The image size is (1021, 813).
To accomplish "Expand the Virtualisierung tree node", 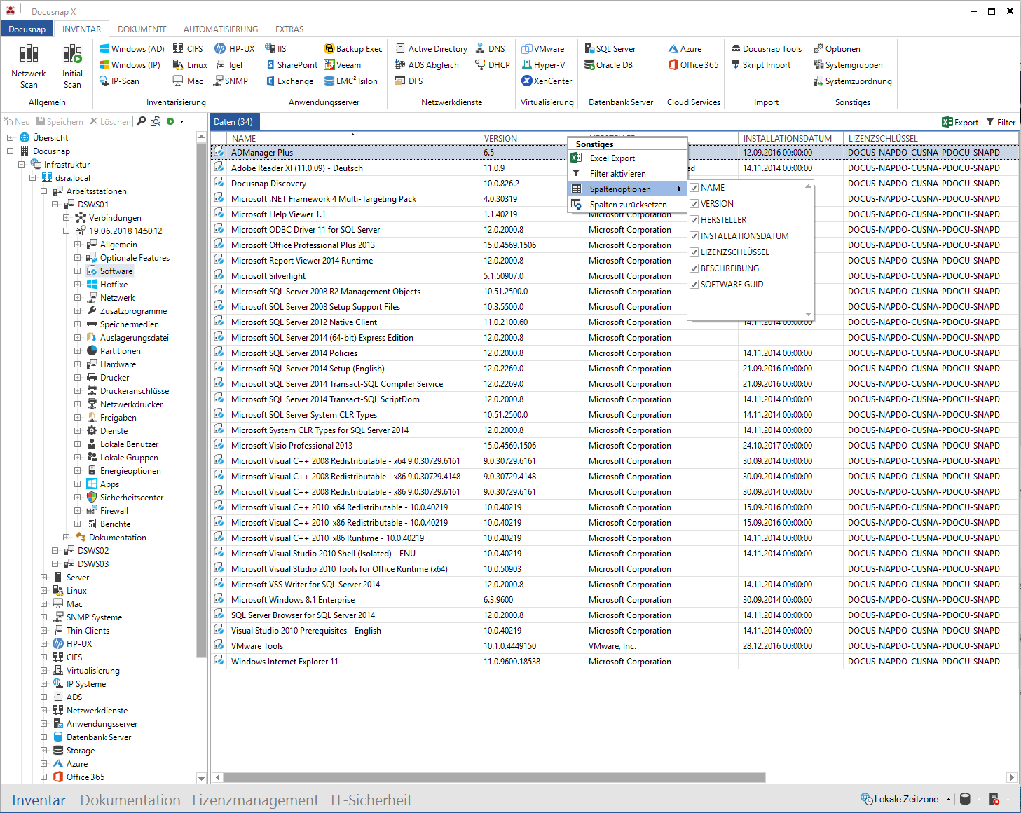I will tap(44, 671).
